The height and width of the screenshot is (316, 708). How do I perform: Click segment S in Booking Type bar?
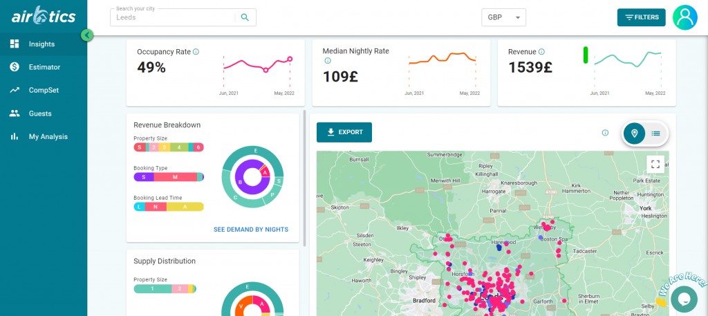click(144, 177)
